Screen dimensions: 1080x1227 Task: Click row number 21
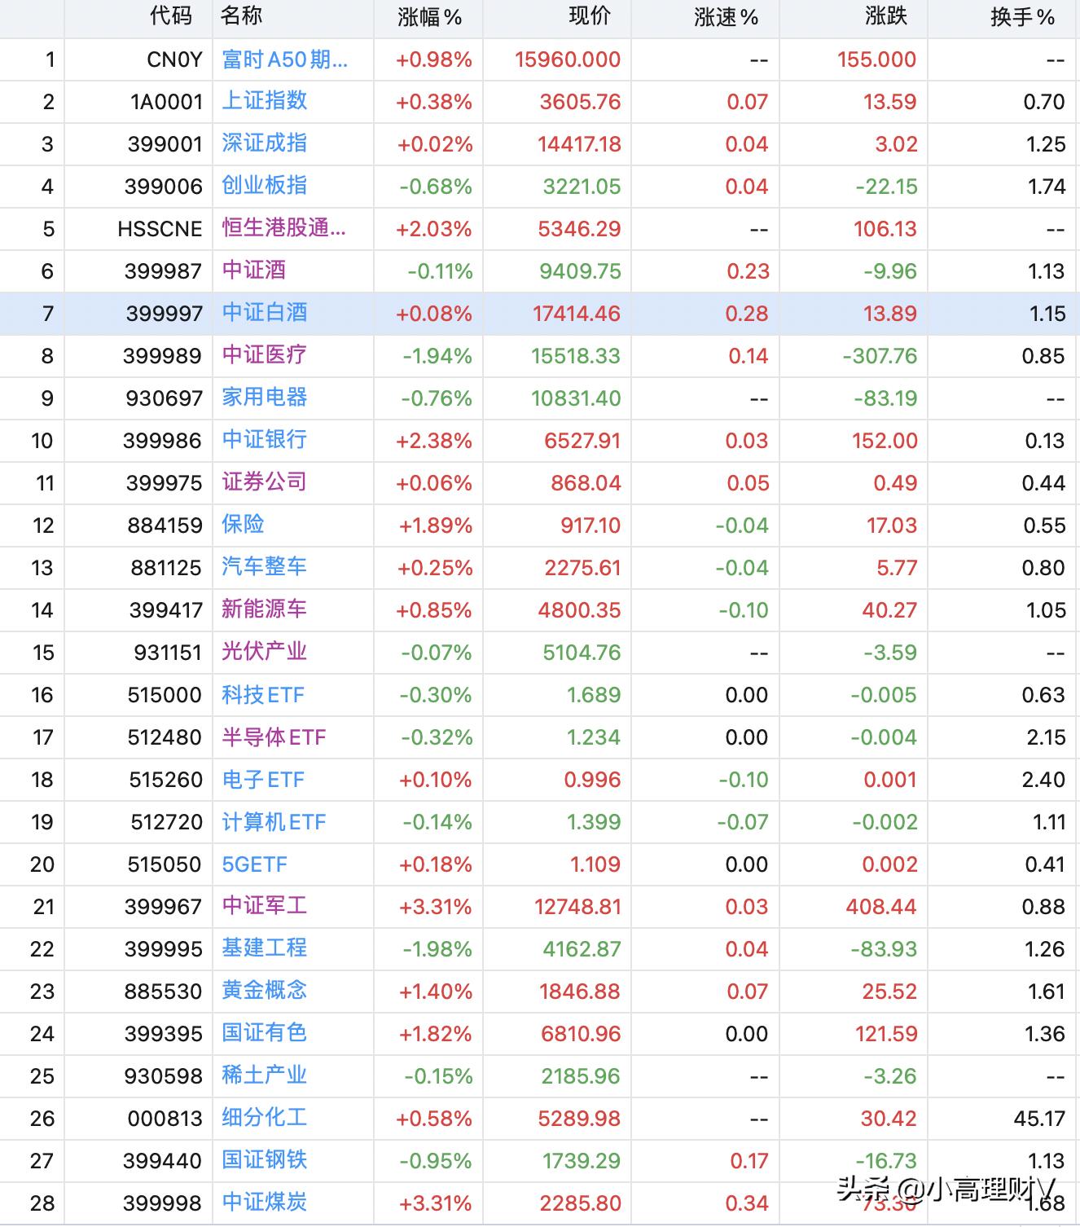[43, 907]
